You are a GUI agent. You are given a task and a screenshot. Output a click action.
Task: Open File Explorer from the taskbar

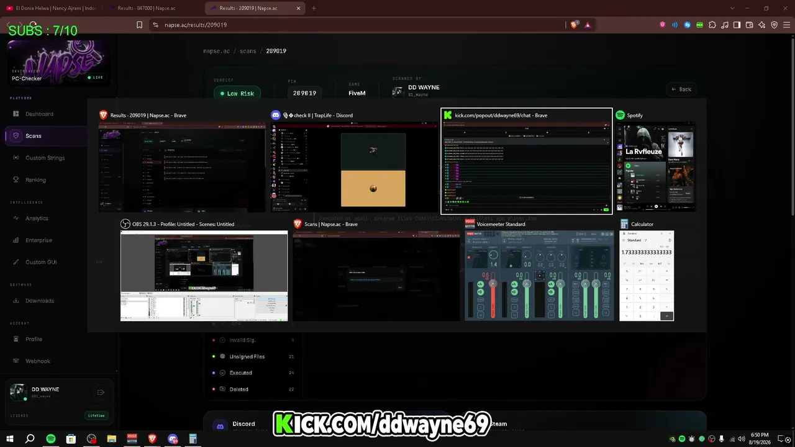coord(112,439)
